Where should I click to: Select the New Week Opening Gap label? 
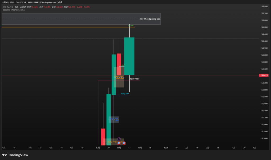(x=150, y=19)
